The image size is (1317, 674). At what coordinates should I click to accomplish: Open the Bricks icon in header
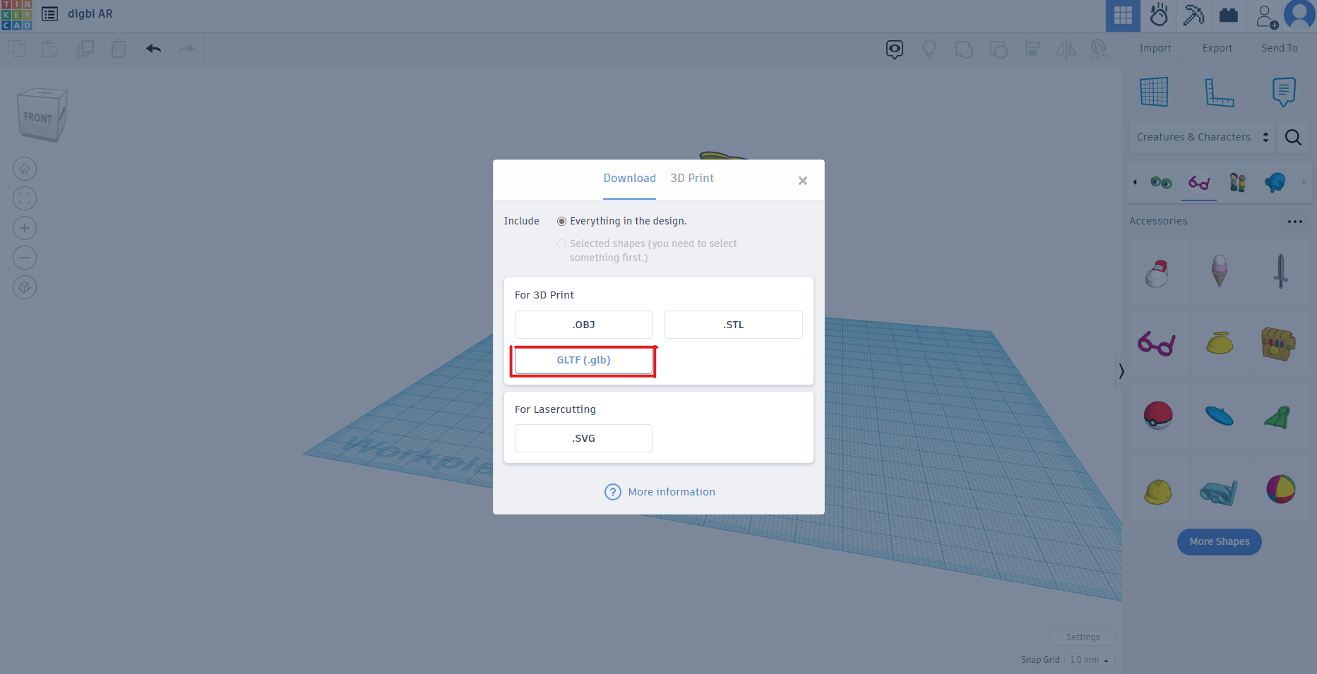(1229, 15)
